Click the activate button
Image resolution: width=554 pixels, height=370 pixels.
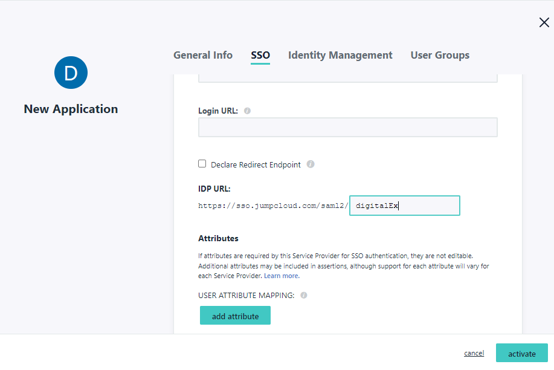pyautogui.click(x=521, y=353)
